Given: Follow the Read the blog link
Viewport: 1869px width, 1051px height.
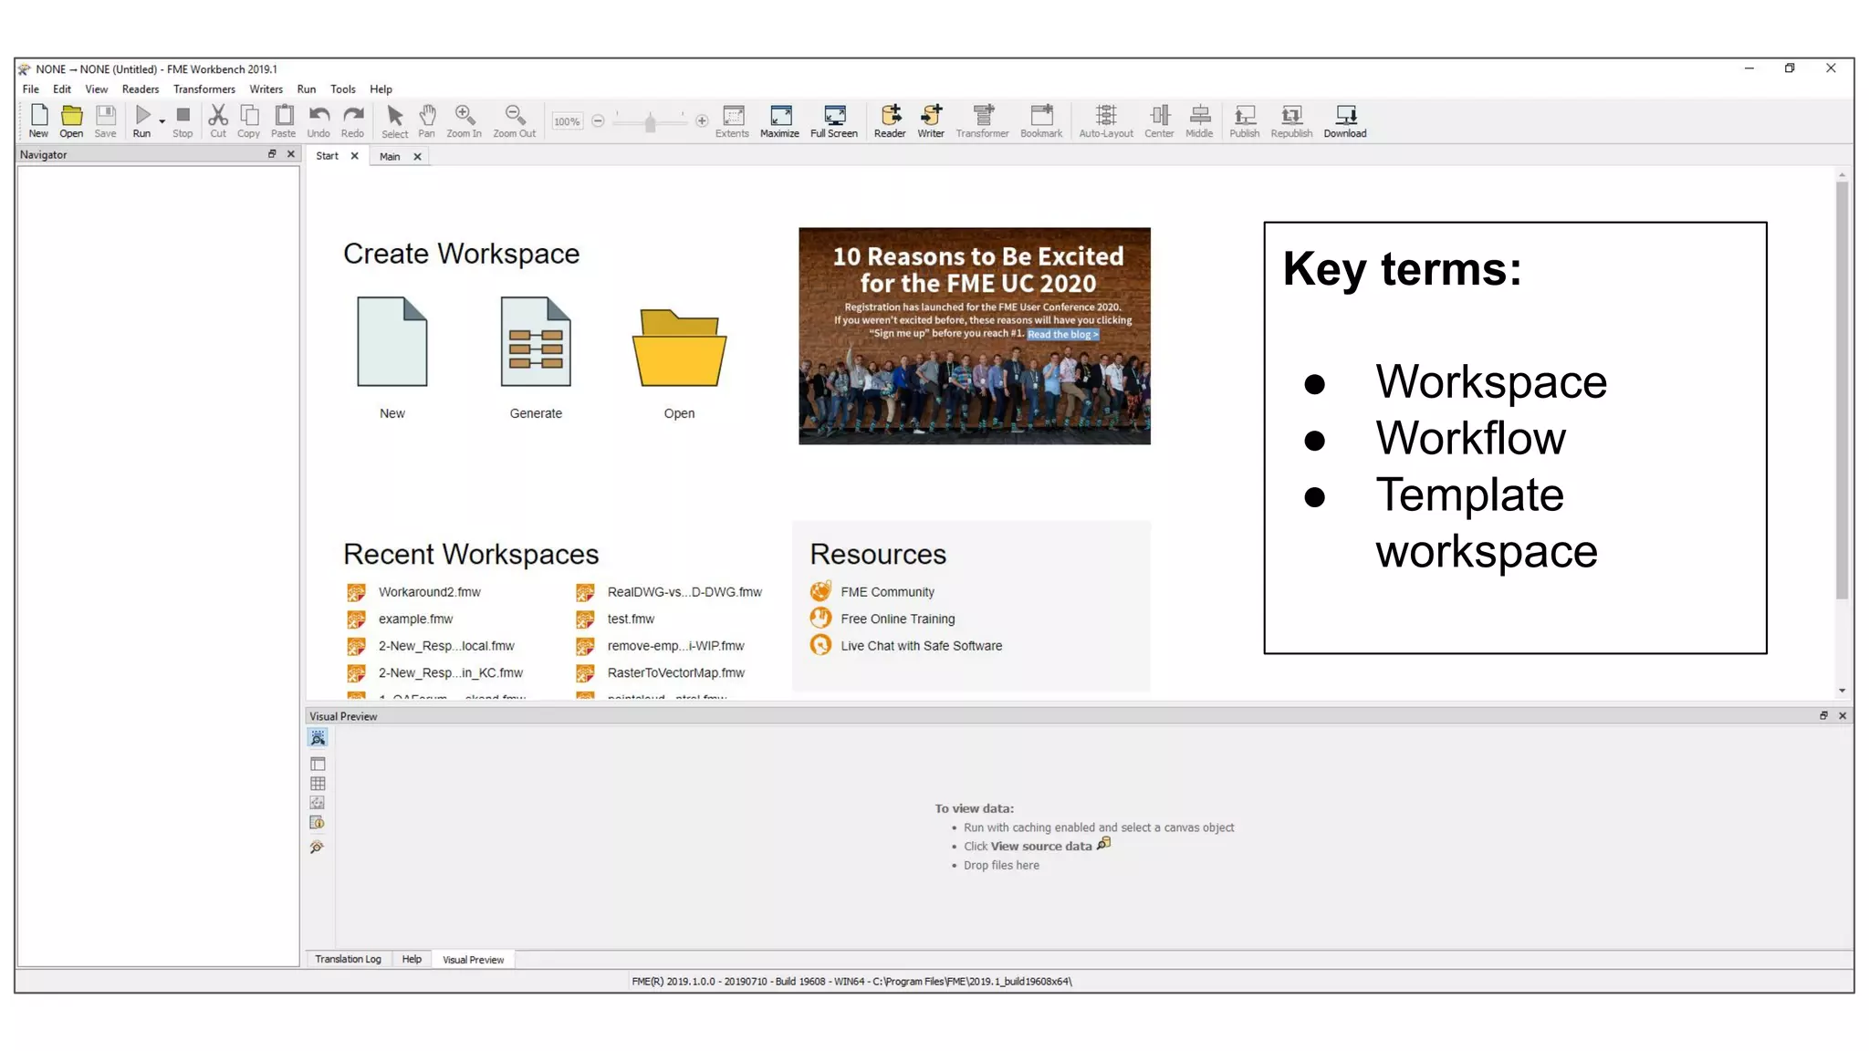Looking at the screenshot, I should 1063,335.
